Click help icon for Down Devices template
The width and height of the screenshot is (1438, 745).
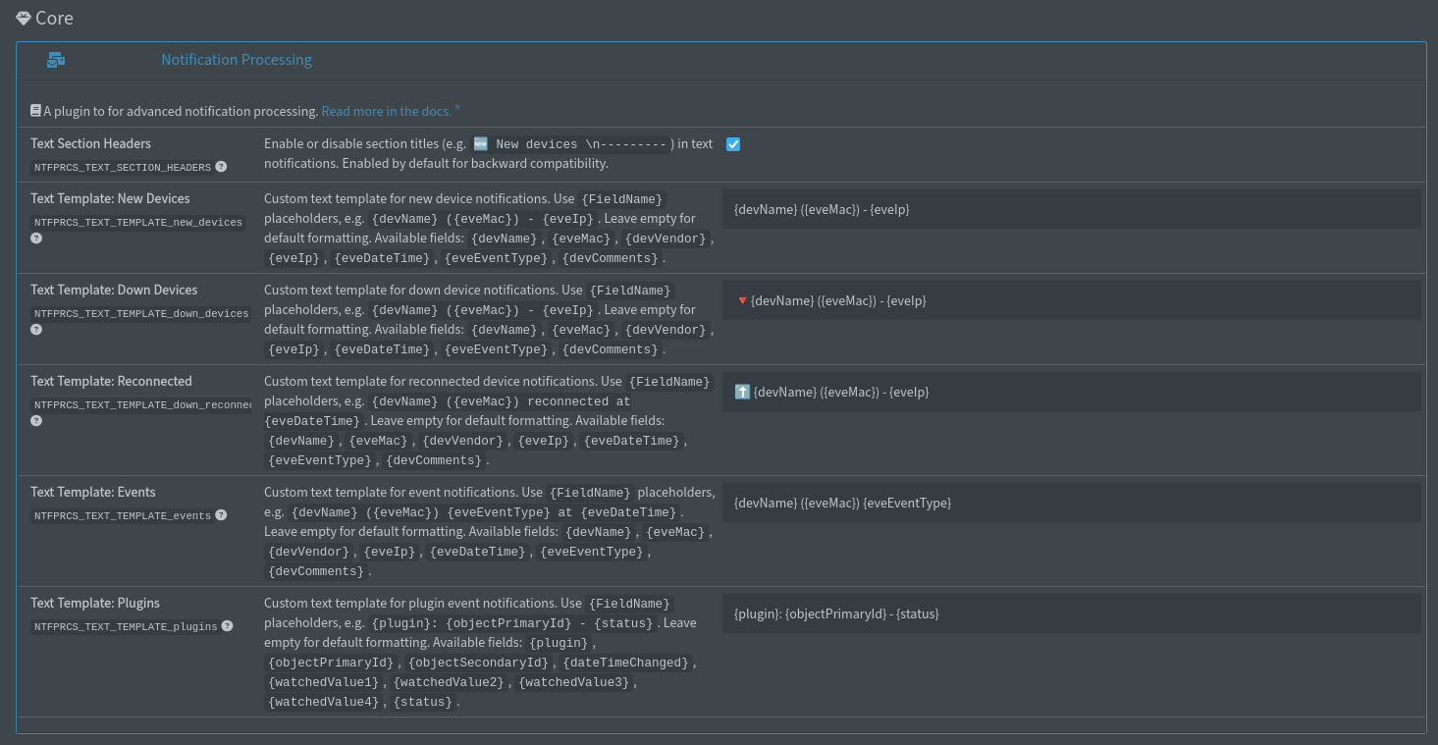pyautogui.click(x=36, y=329)
